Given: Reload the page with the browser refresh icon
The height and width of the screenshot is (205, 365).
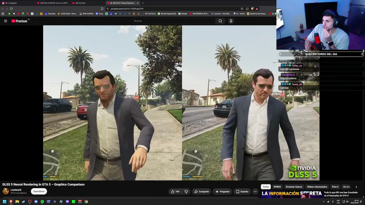Looking at the screenshot, I should point(11,9).
